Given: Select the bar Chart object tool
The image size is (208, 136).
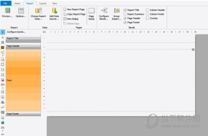Looking at the screenshot, I should pyautogui.click(x=2, y=102).
